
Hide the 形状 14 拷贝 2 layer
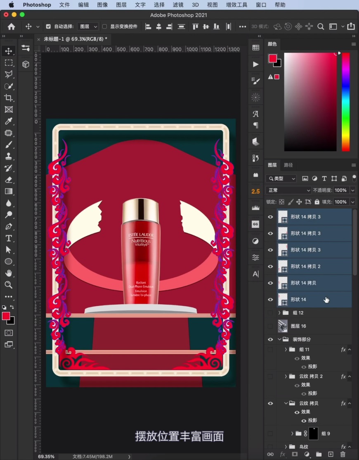pos(270,267)
